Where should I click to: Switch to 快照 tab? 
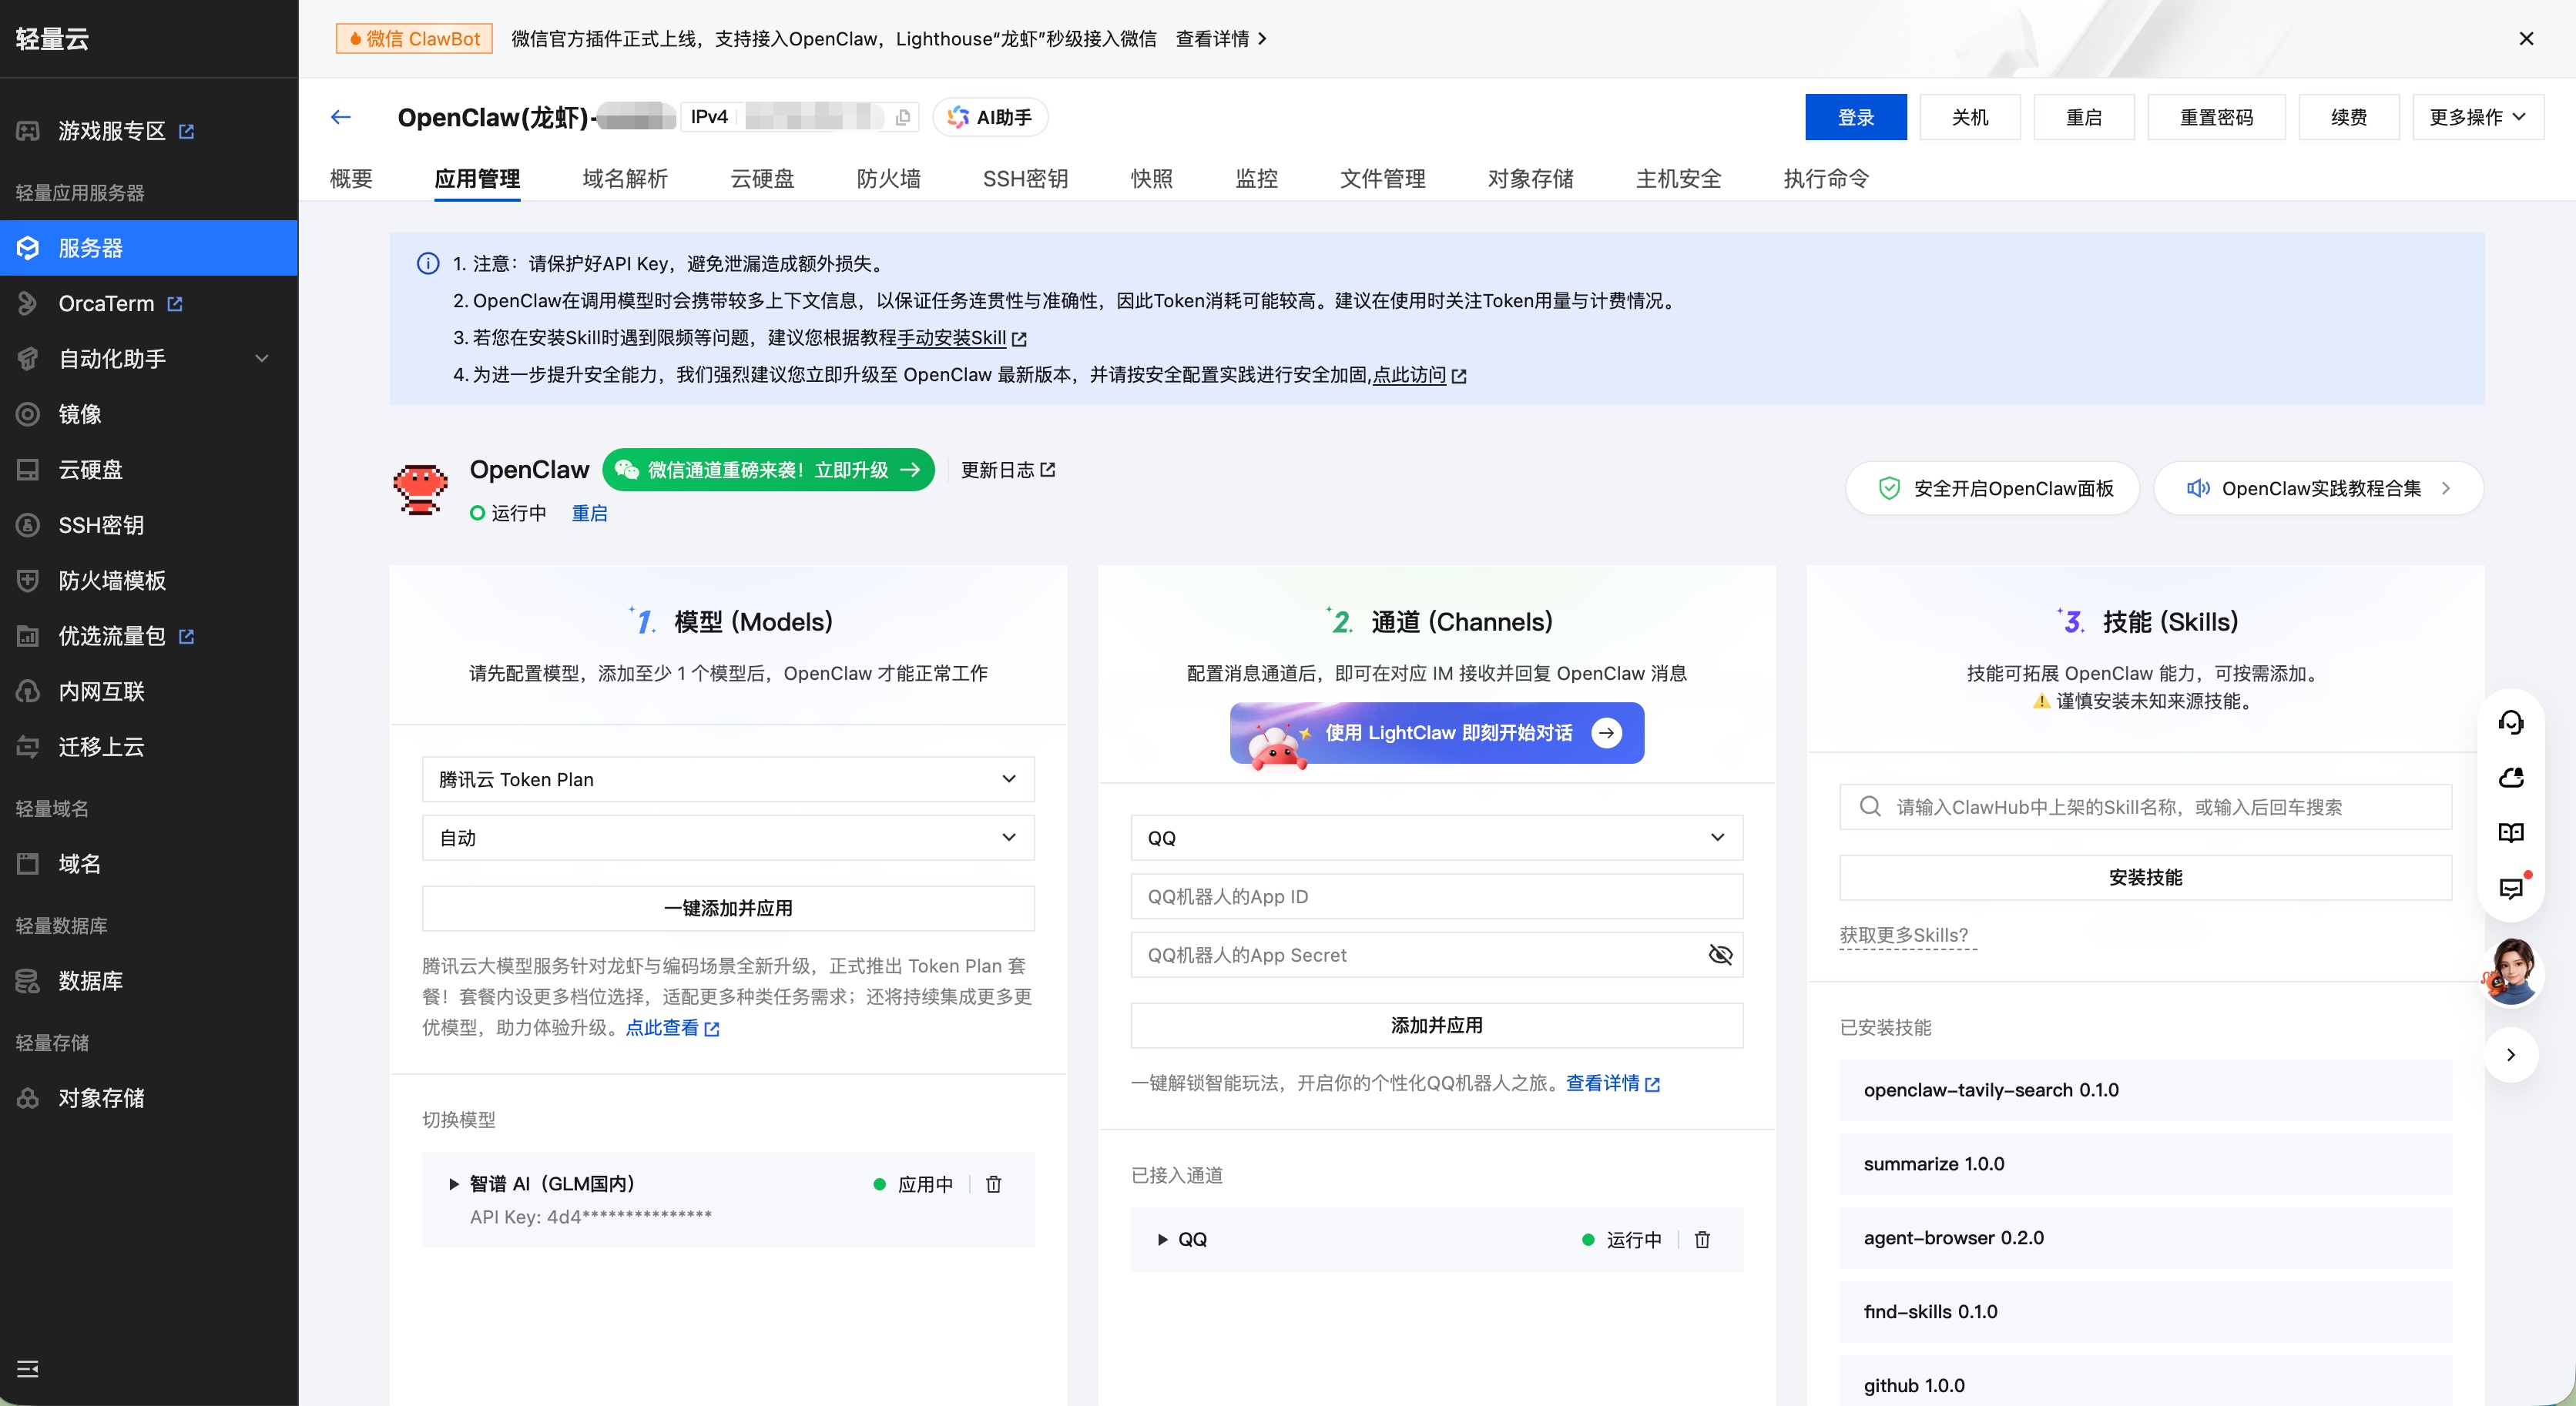tap(1151, 179)
